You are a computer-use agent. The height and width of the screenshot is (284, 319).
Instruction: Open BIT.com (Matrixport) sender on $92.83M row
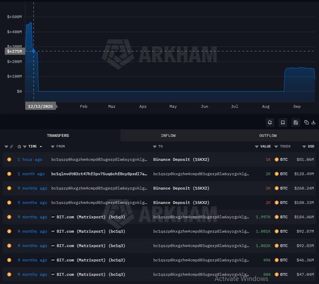(91, 245)
